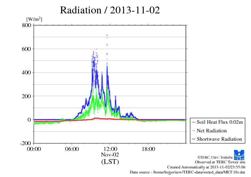
Task: Click the "600" y-axis label
Action: [27, 49]
